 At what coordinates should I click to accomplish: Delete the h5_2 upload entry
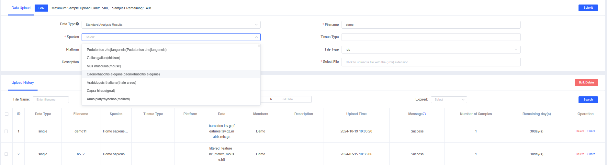(x=580, y=154)
